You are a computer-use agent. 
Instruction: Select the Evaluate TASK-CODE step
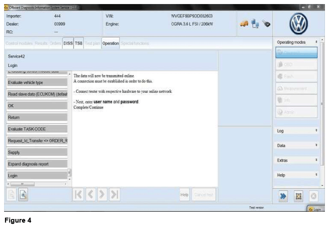pos(37,129)
